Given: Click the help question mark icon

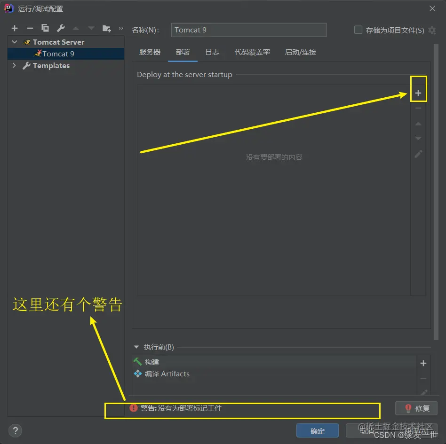Looking at the screenshot, I should tap(15, 430).
